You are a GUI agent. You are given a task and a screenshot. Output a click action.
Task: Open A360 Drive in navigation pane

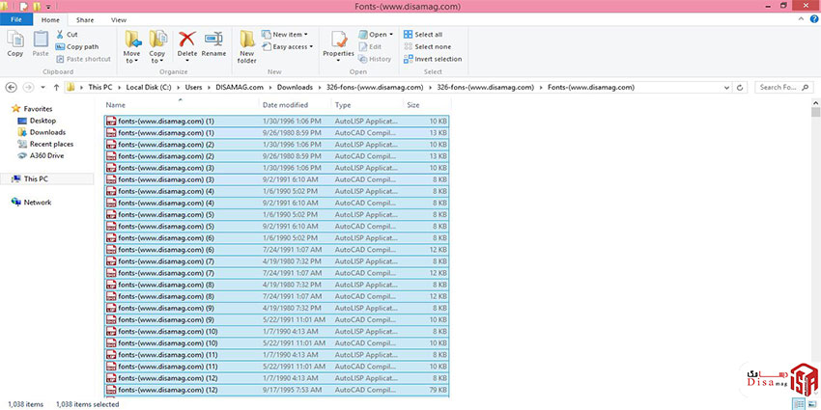pos(46,155)
